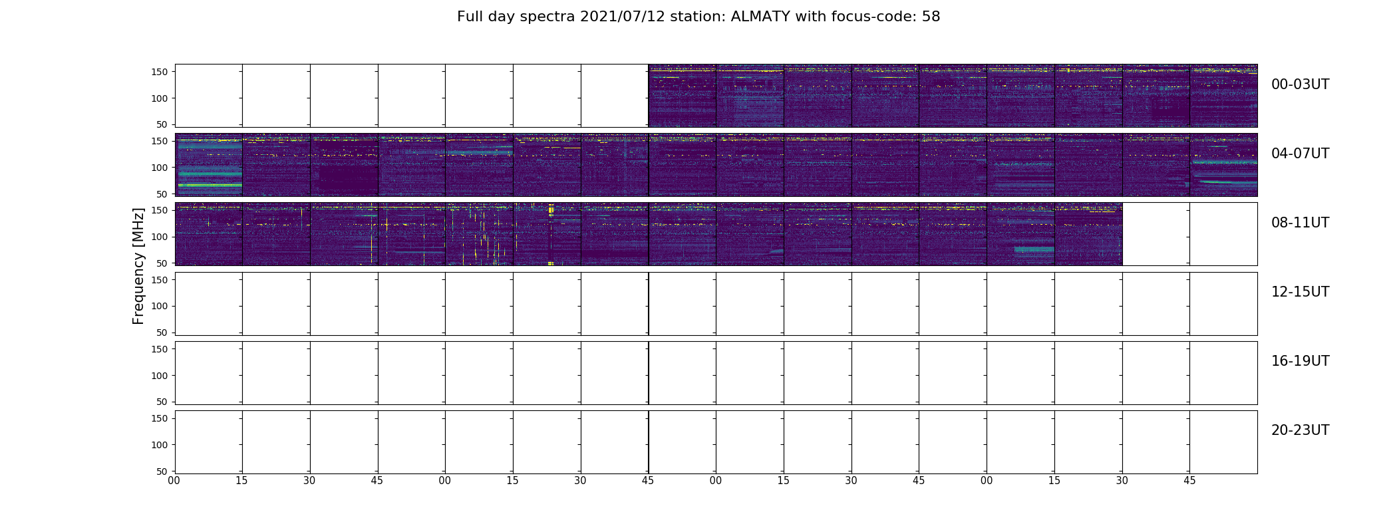Click the 150 y-tick of 20-23UT row

158,418
